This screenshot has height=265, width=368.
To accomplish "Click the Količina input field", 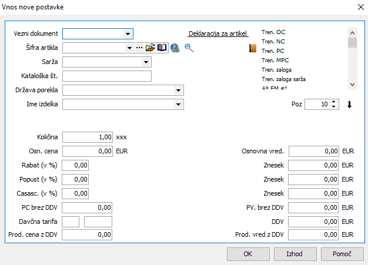I will [88, 137].
